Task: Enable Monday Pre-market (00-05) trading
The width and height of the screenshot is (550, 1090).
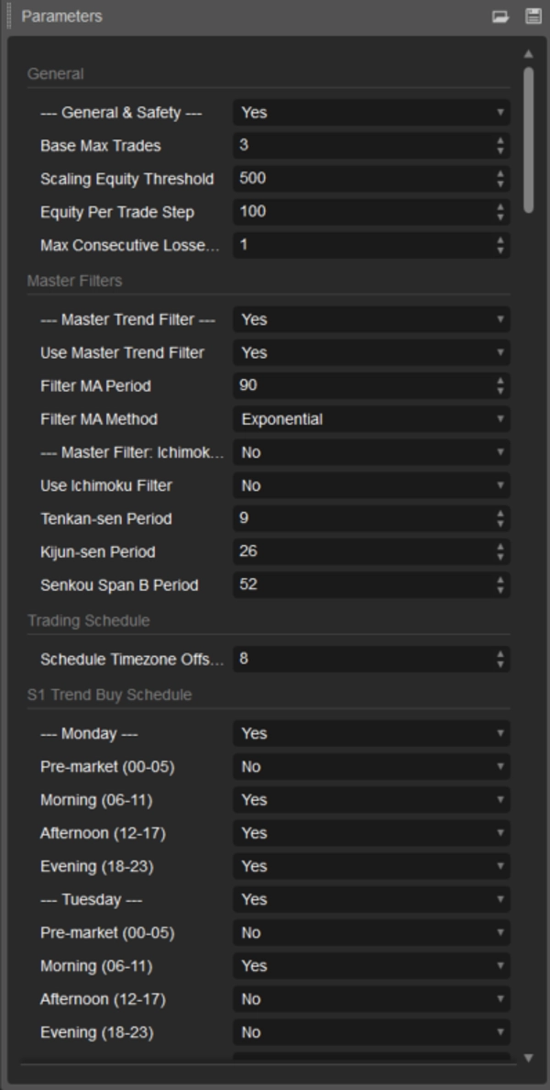Action: pyautogui.click(x=370, y=766)
